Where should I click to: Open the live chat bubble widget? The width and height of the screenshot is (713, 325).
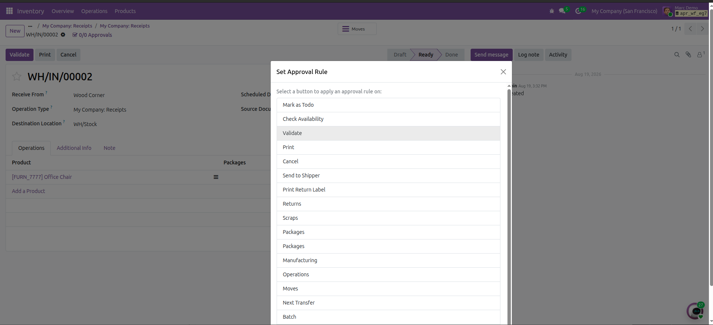[x=695, y=311]
